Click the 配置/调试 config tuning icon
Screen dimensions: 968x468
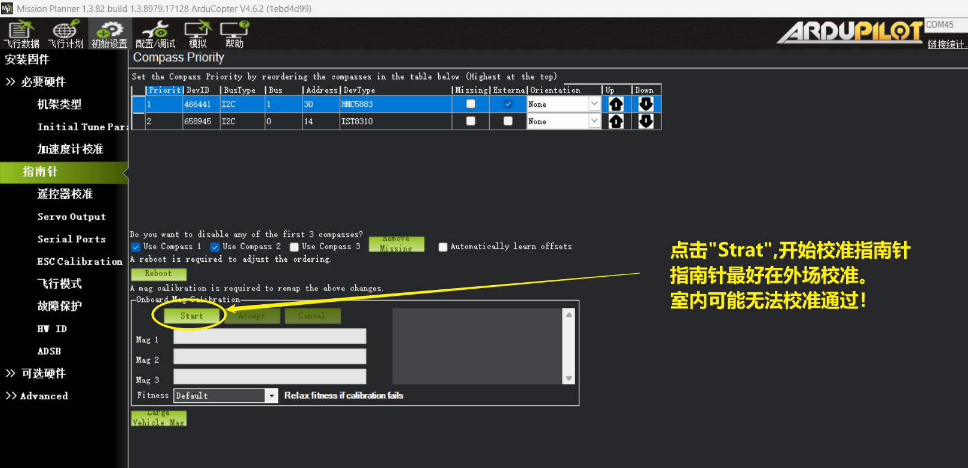pos(155,34)
